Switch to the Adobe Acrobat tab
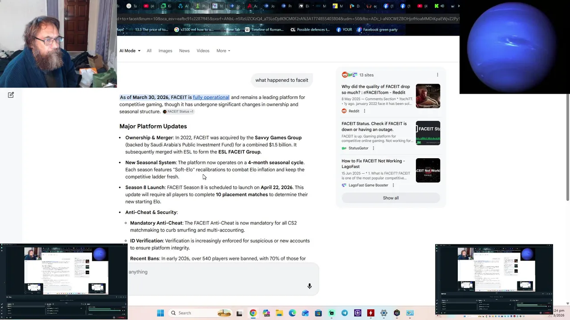This screenshot has height=320, width=570. tap(253, 6)
